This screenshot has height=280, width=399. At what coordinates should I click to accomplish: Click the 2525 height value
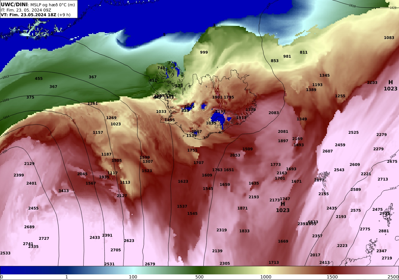[353, 133]
